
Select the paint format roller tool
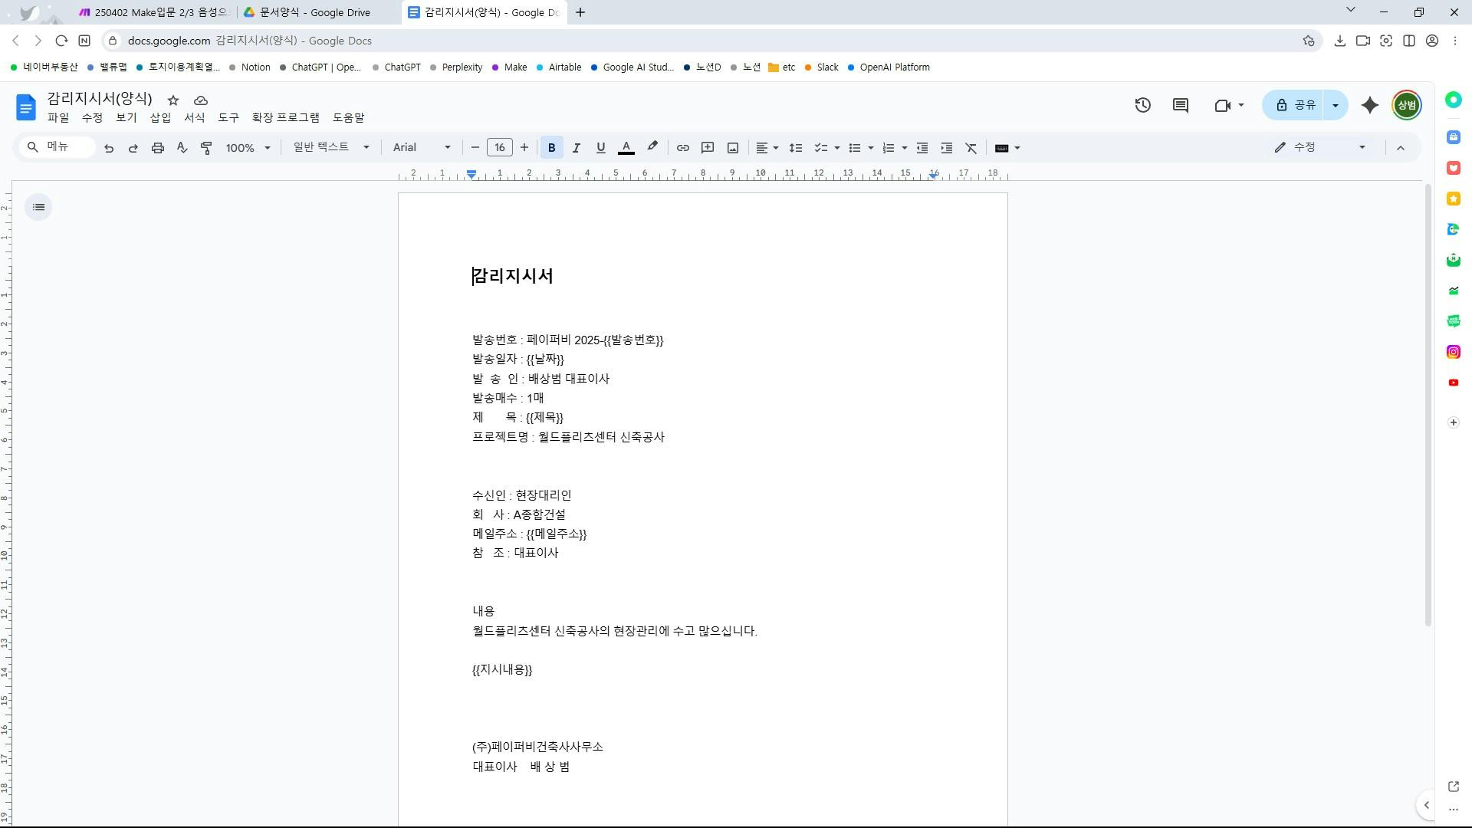pos(206,148)
